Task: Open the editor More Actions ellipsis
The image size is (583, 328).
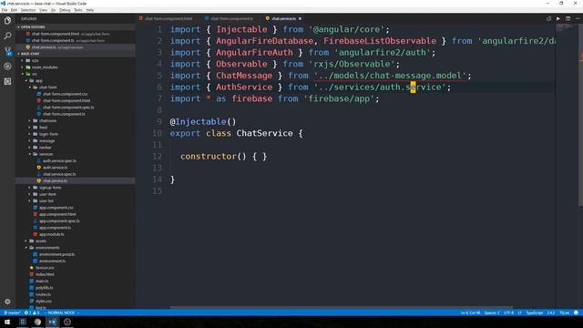Action: click(577, 18)
